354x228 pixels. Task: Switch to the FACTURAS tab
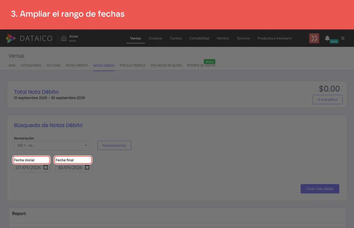(x=53, y=65)
